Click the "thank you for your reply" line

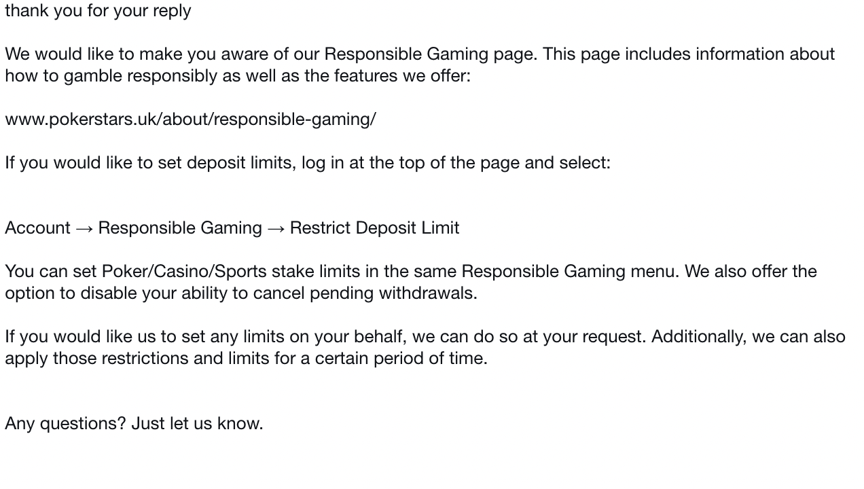(98, 11)
